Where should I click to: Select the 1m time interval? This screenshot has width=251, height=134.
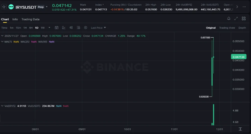[12, 28]
